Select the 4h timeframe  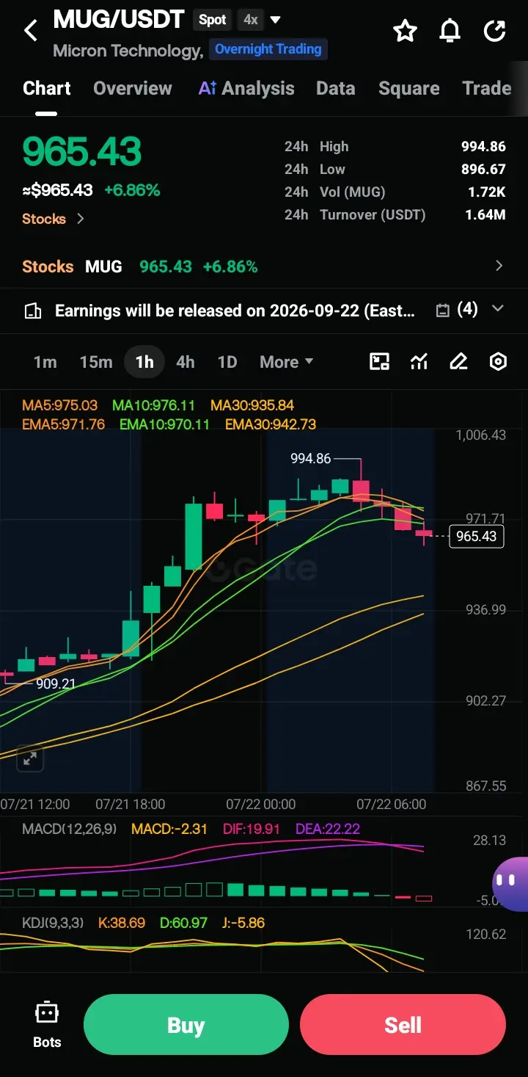coord(186,362)
